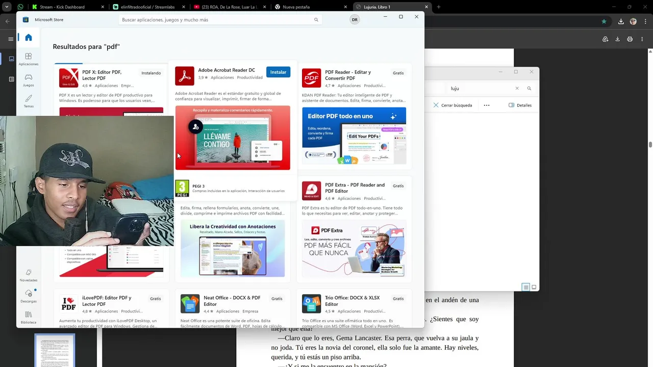
Task: Switch Explorer to large thumbnails view
Action: click(534, 287)
